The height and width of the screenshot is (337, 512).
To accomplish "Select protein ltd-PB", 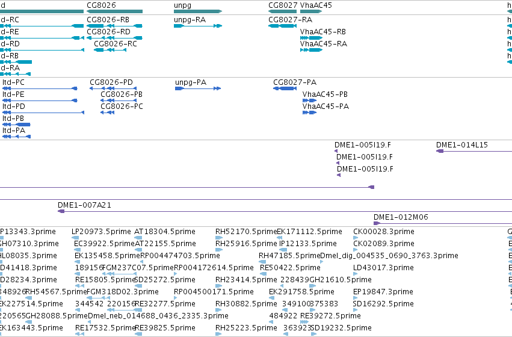I will coord(13,119).
